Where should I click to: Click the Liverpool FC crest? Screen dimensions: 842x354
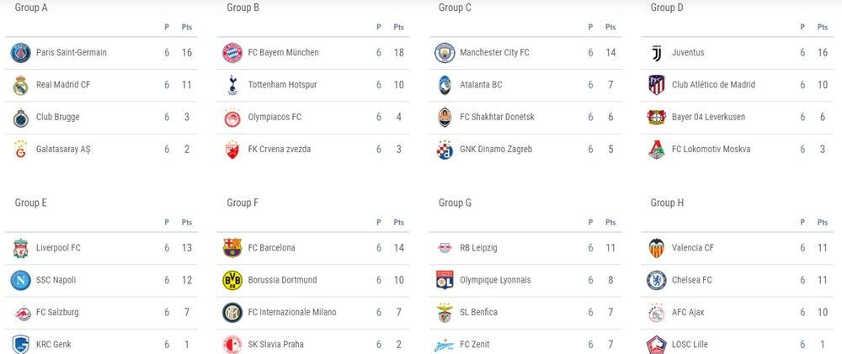(x=20, y=248)
